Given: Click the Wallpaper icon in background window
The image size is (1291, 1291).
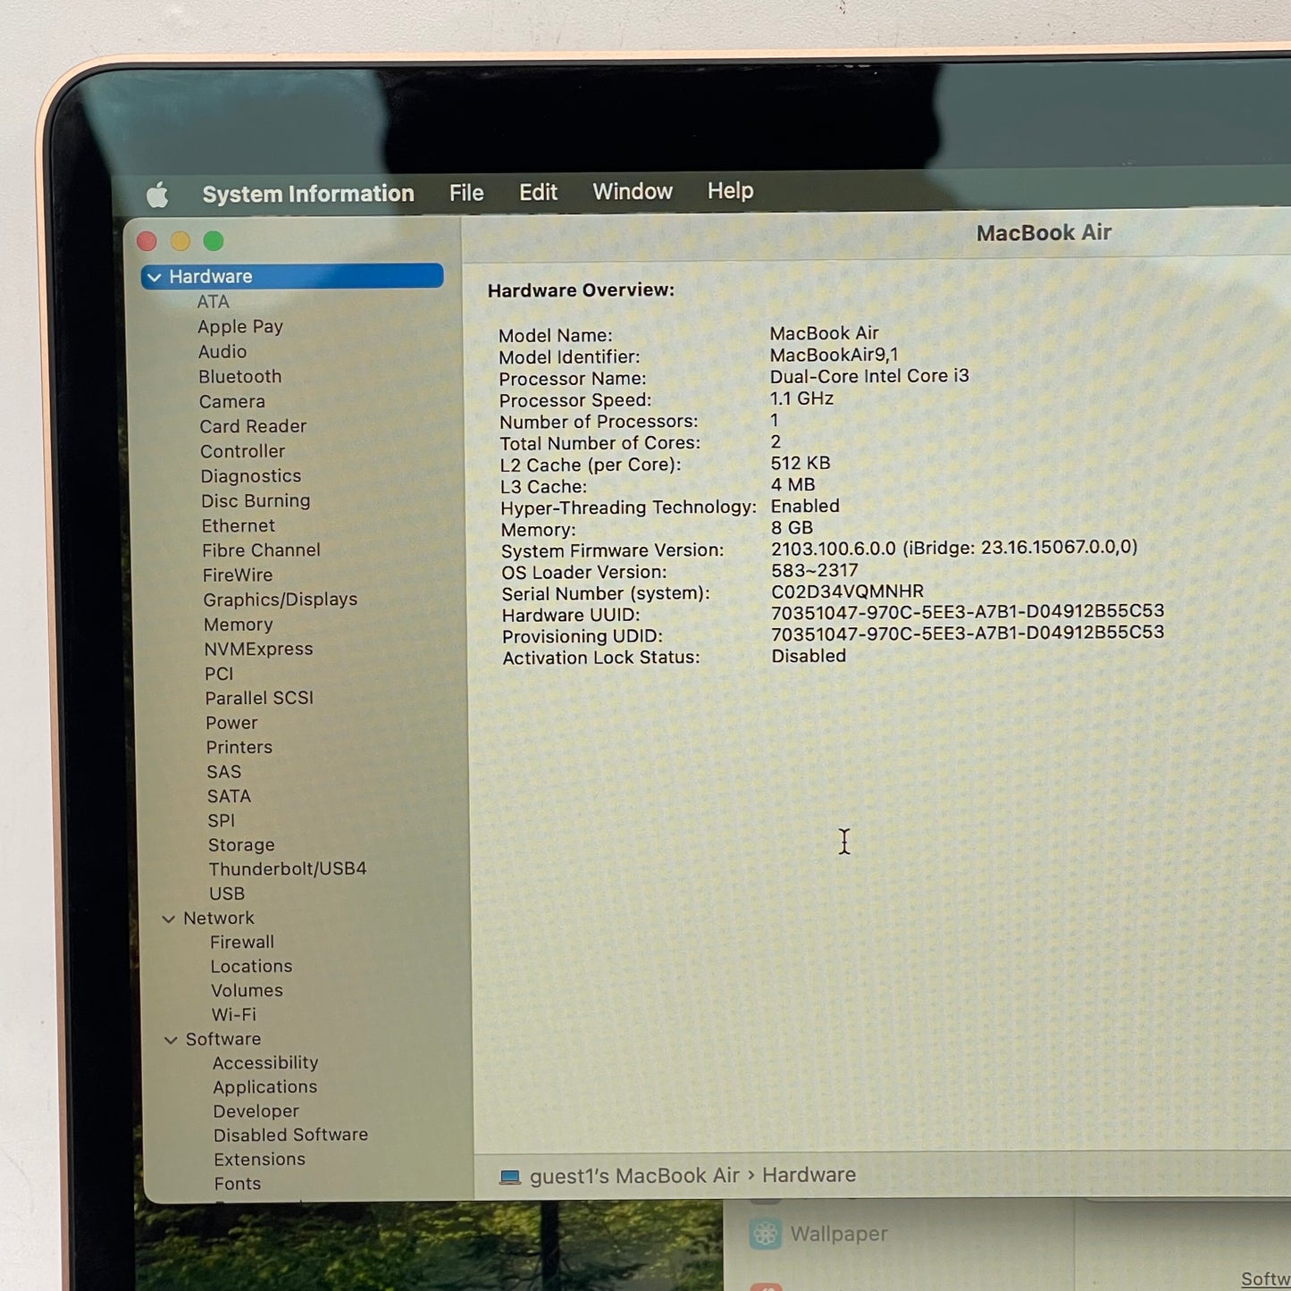Looking at the screenshot, I should point(765,1234).
